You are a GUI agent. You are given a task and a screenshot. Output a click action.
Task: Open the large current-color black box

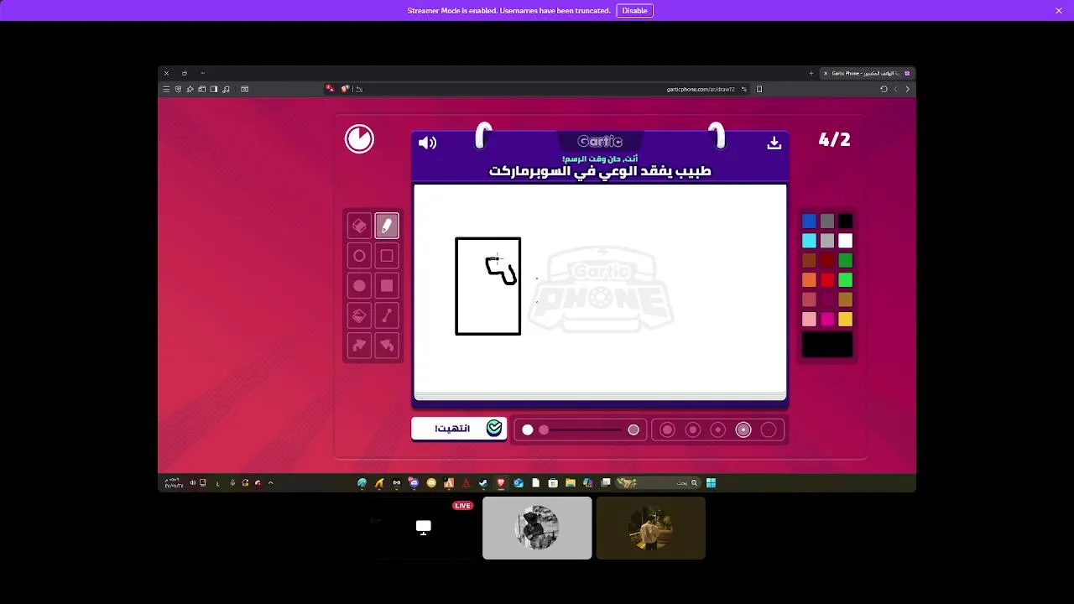pos(827,345)
